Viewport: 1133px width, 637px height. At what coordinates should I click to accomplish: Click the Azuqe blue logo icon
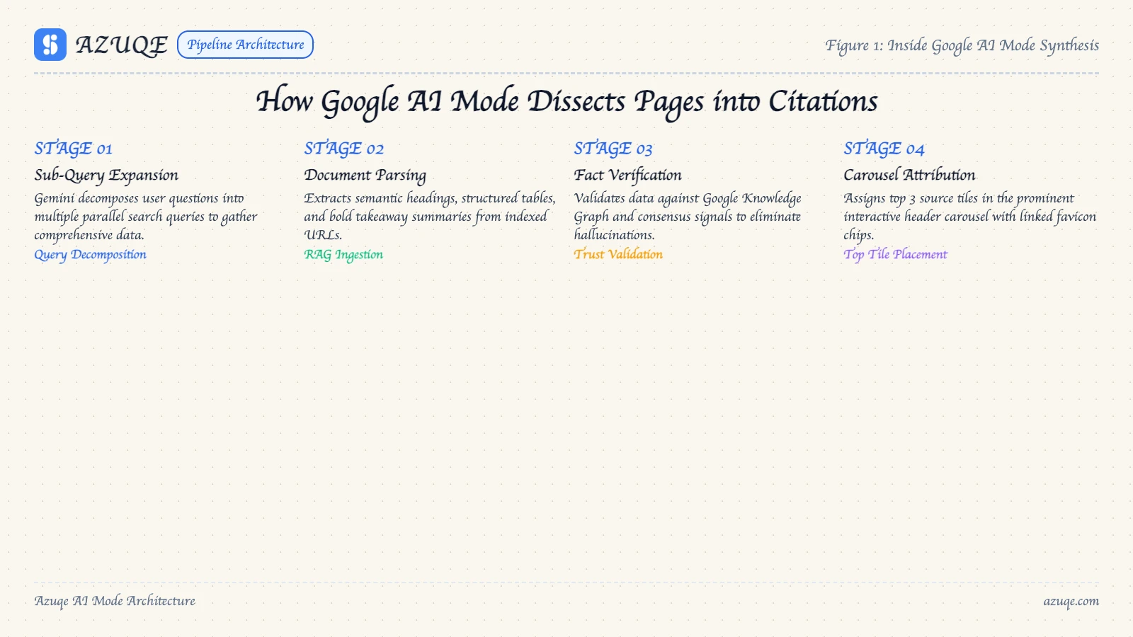pyautogui.click(x=50, y=45)
